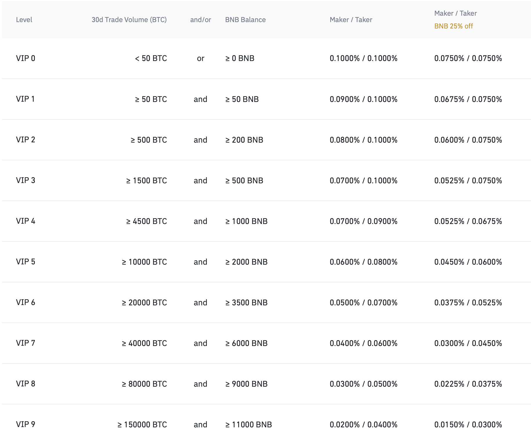Click the ≥ 200 BNB balance cell
Screen dimensions: 531x441
244,140
